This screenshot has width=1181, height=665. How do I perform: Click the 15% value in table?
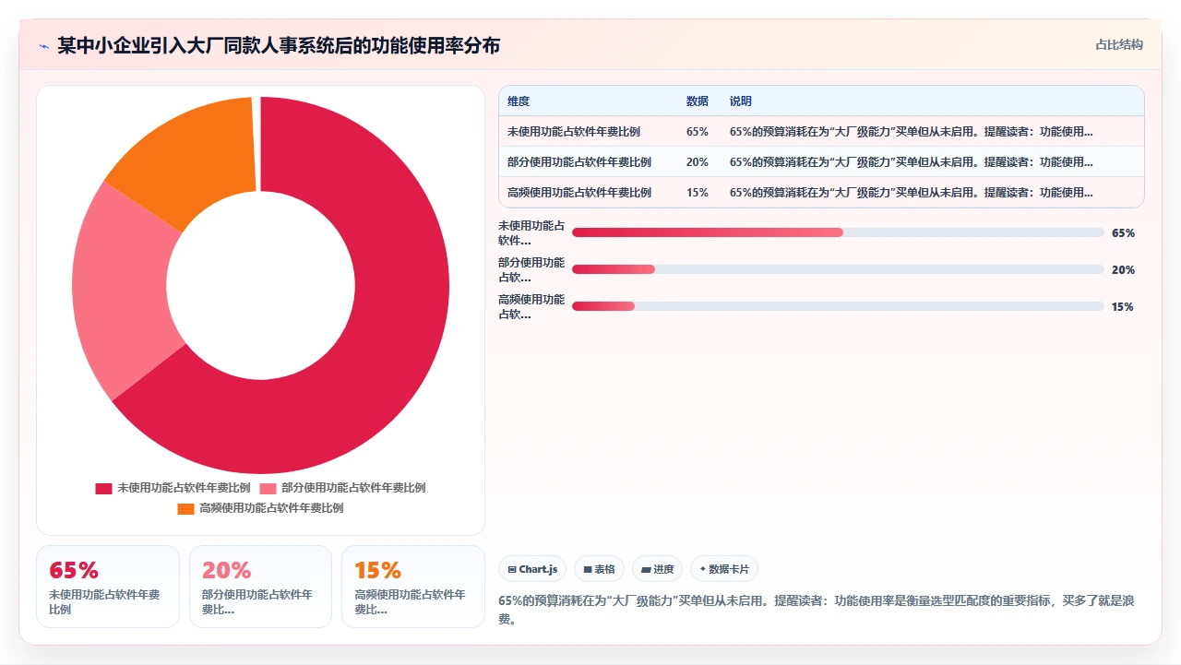(x=698, y=193)
